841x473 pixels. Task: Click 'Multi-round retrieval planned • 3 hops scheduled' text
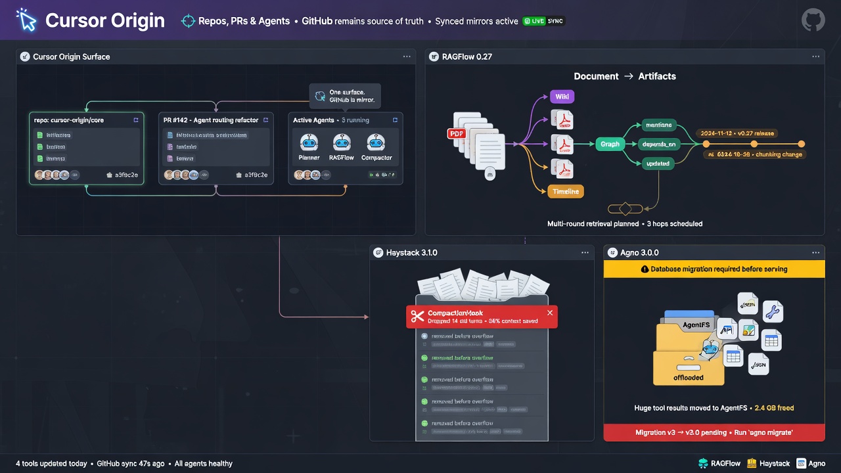[x=625, y=224]
